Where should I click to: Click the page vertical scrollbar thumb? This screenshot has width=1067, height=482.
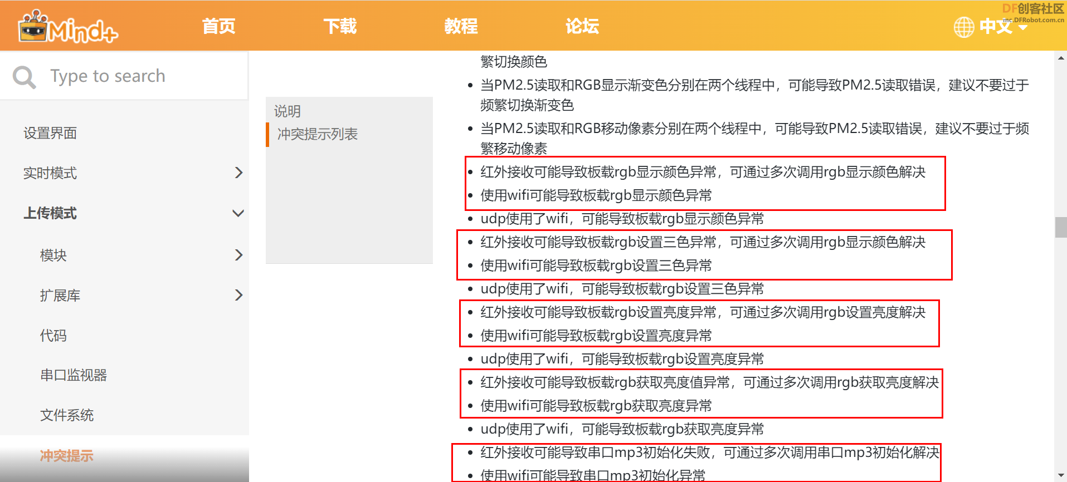pos(1061,228)
